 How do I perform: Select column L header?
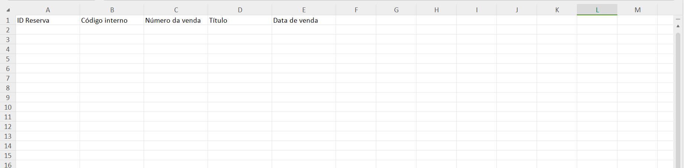click(x=597, y=10)
